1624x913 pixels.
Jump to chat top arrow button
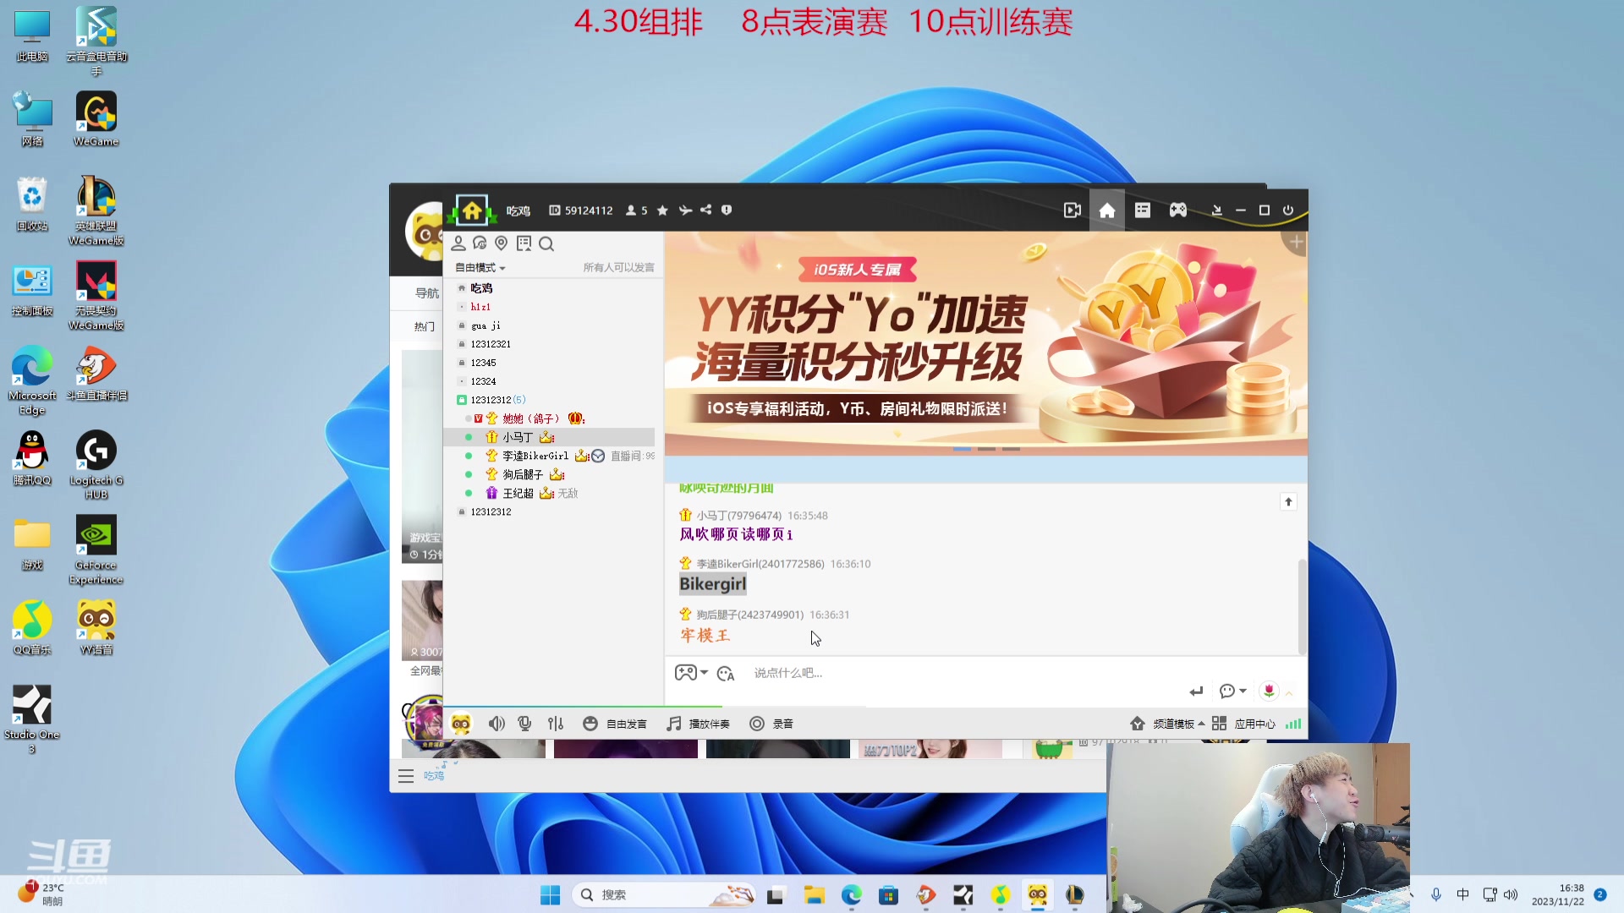[x=1288, y=502]
